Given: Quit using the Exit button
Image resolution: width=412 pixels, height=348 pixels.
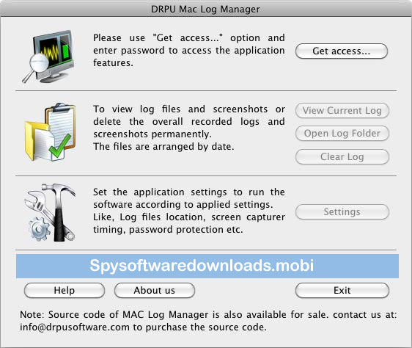Looking at the screenshot, I should tap(342, 291).
